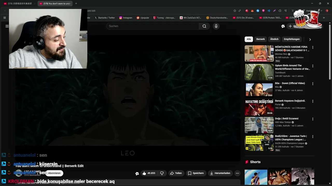332x186 pixels.
Task: Select the Empfehlungen filter chip
Action: point(292,39)
